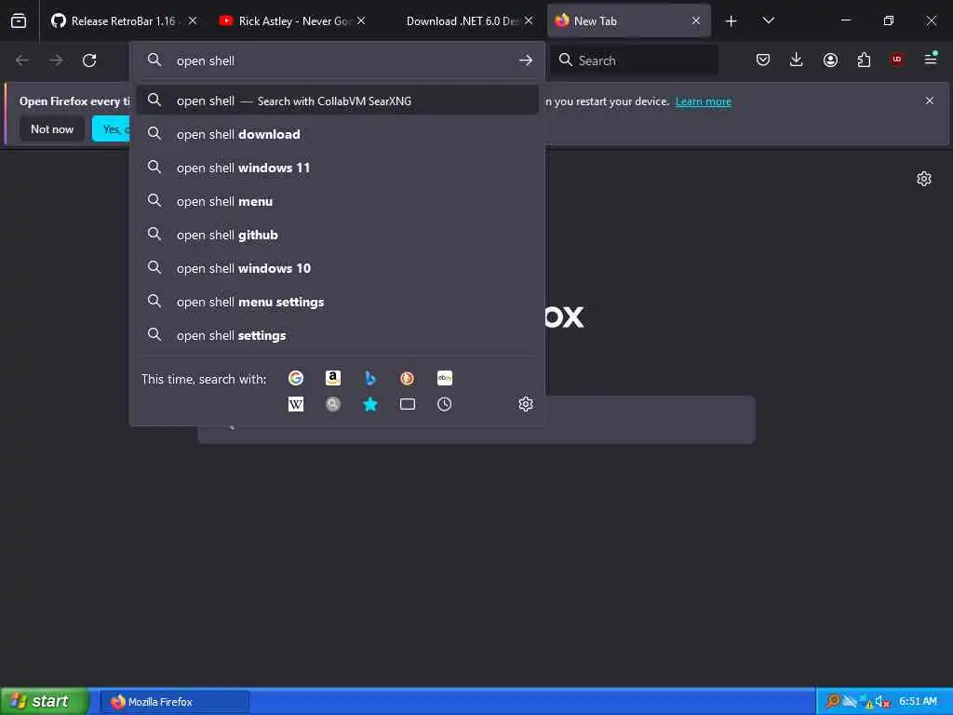The image size is (953, 715).
Task: Search this time with Wikipedia icon
Action: coord(296,404)
